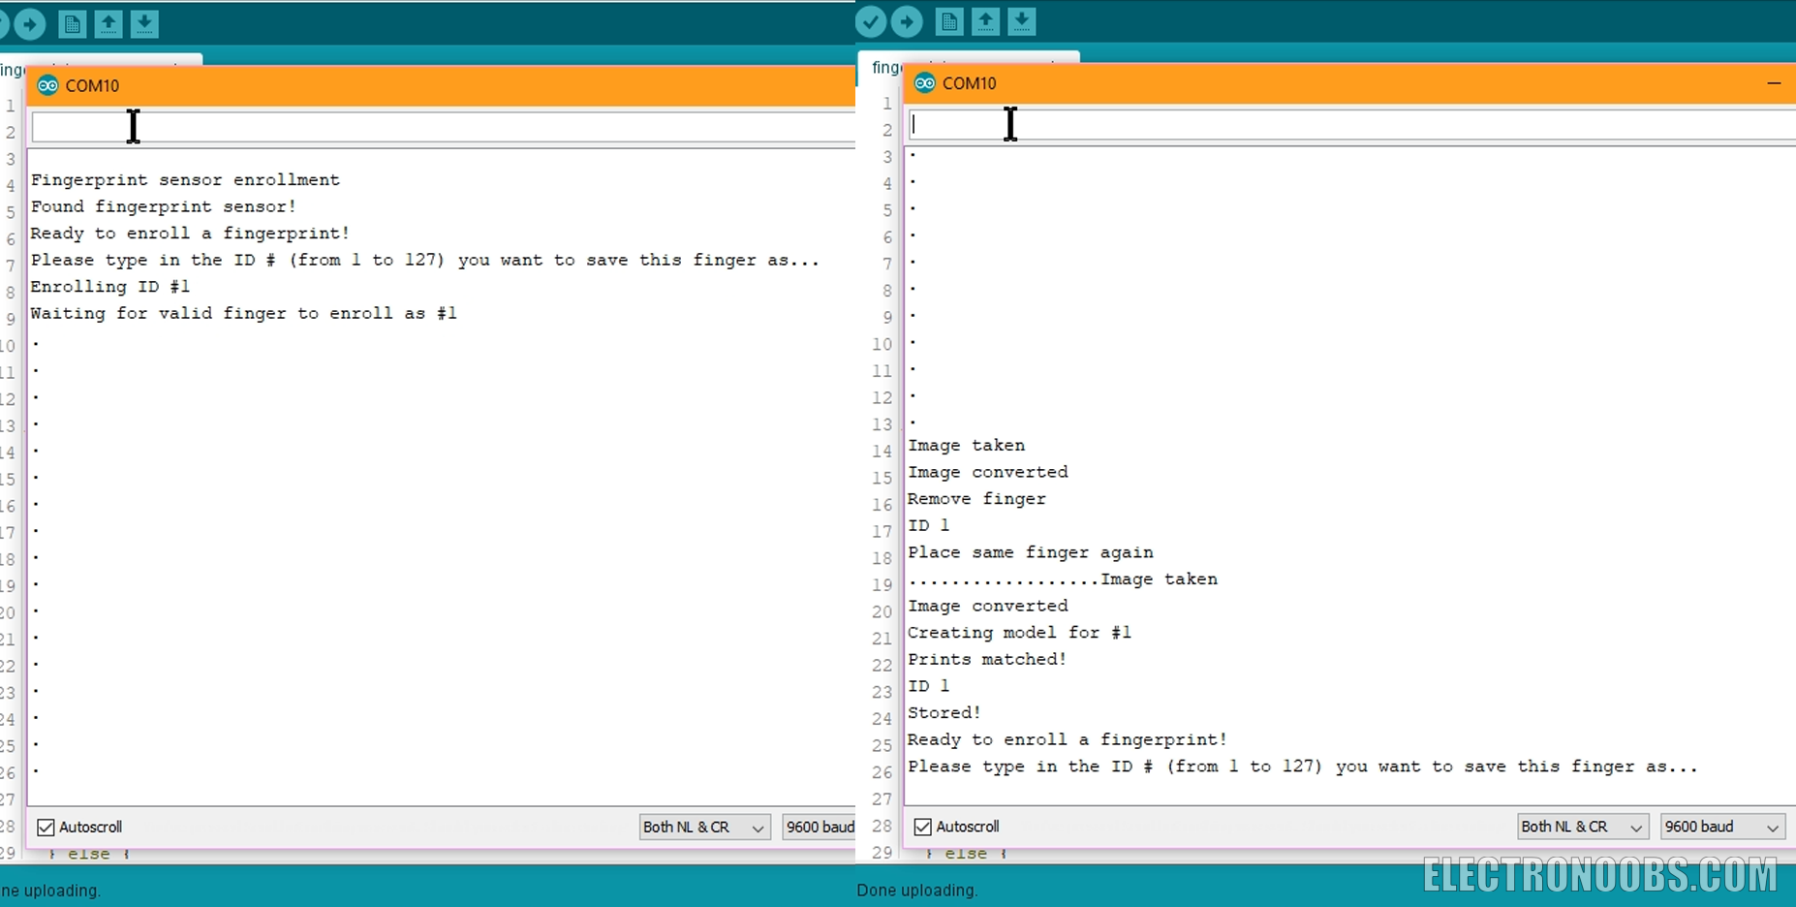Click Arduino logo in right COM10 title bar

[x=925, y=83]
